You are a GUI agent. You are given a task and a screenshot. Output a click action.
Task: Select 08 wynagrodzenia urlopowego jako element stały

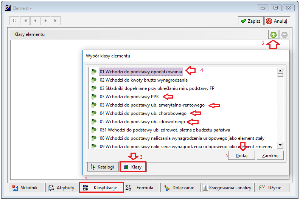182,138
